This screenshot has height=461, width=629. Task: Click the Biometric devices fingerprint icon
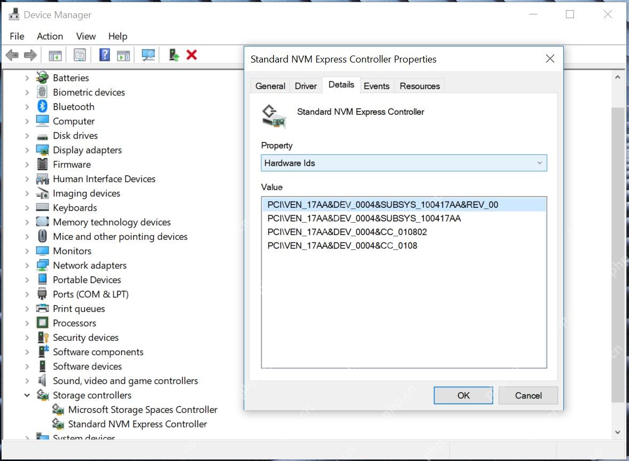pyautogui.click(x=42, y=92)
